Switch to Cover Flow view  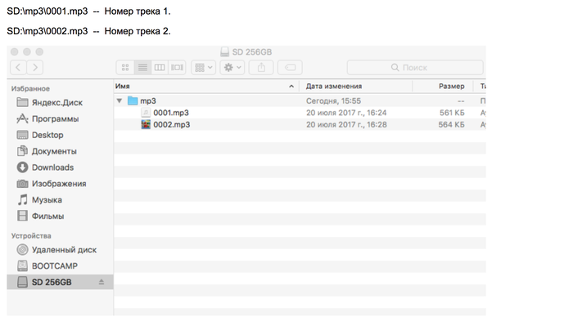coord(177,67)
